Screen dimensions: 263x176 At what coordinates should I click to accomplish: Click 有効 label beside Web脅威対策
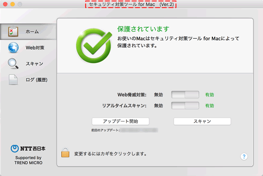[x=209, y=95]
